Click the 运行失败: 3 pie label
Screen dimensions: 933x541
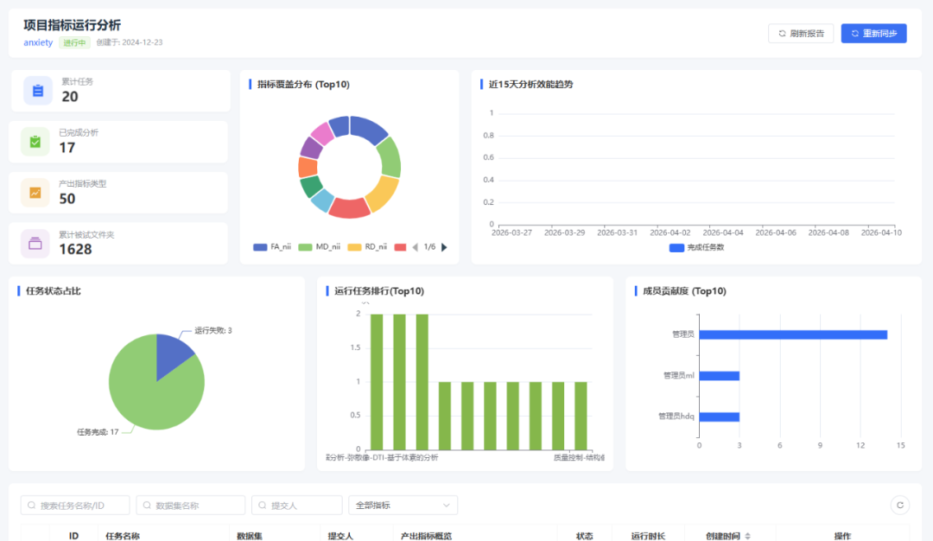(x=213, y=330)
